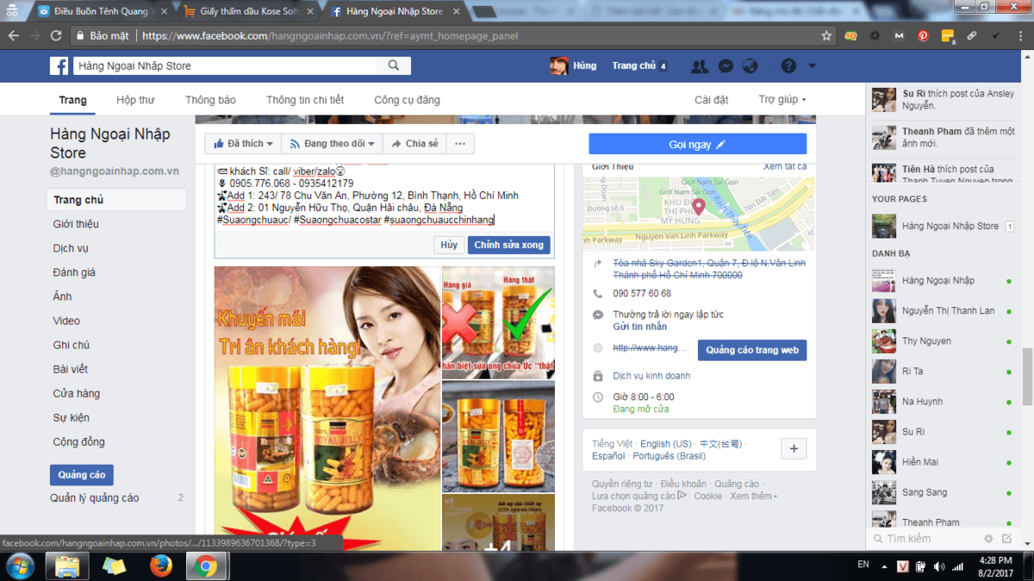Click the yellow chat extension icon
The height and width of the screenshot is (581, 1034).
click(948, 36)
